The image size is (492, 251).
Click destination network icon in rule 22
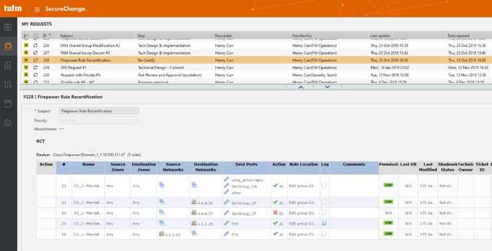[194, 185]
